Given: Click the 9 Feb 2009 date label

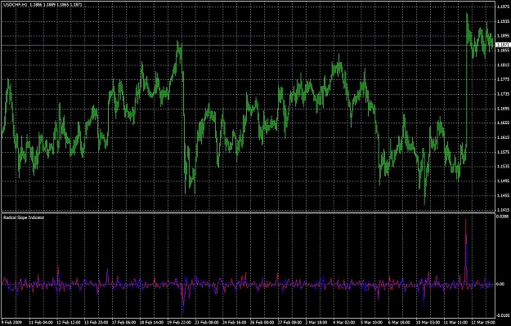Looking at the screenshot, I should pyautogui.click(x=11, y=323).
